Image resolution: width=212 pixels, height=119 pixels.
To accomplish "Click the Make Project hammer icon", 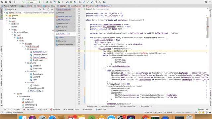I will pyautogui.click(x=23, y=2).
